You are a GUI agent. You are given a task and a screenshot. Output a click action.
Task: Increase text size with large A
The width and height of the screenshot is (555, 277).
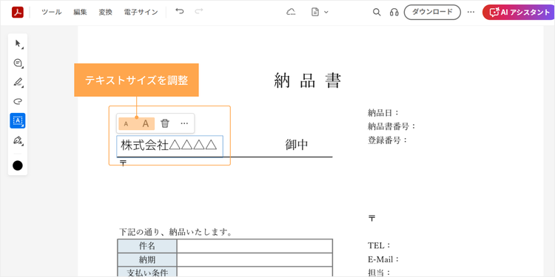pos(146,123)
